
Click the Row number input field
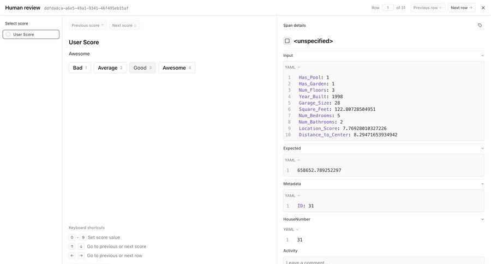[388, 8]
